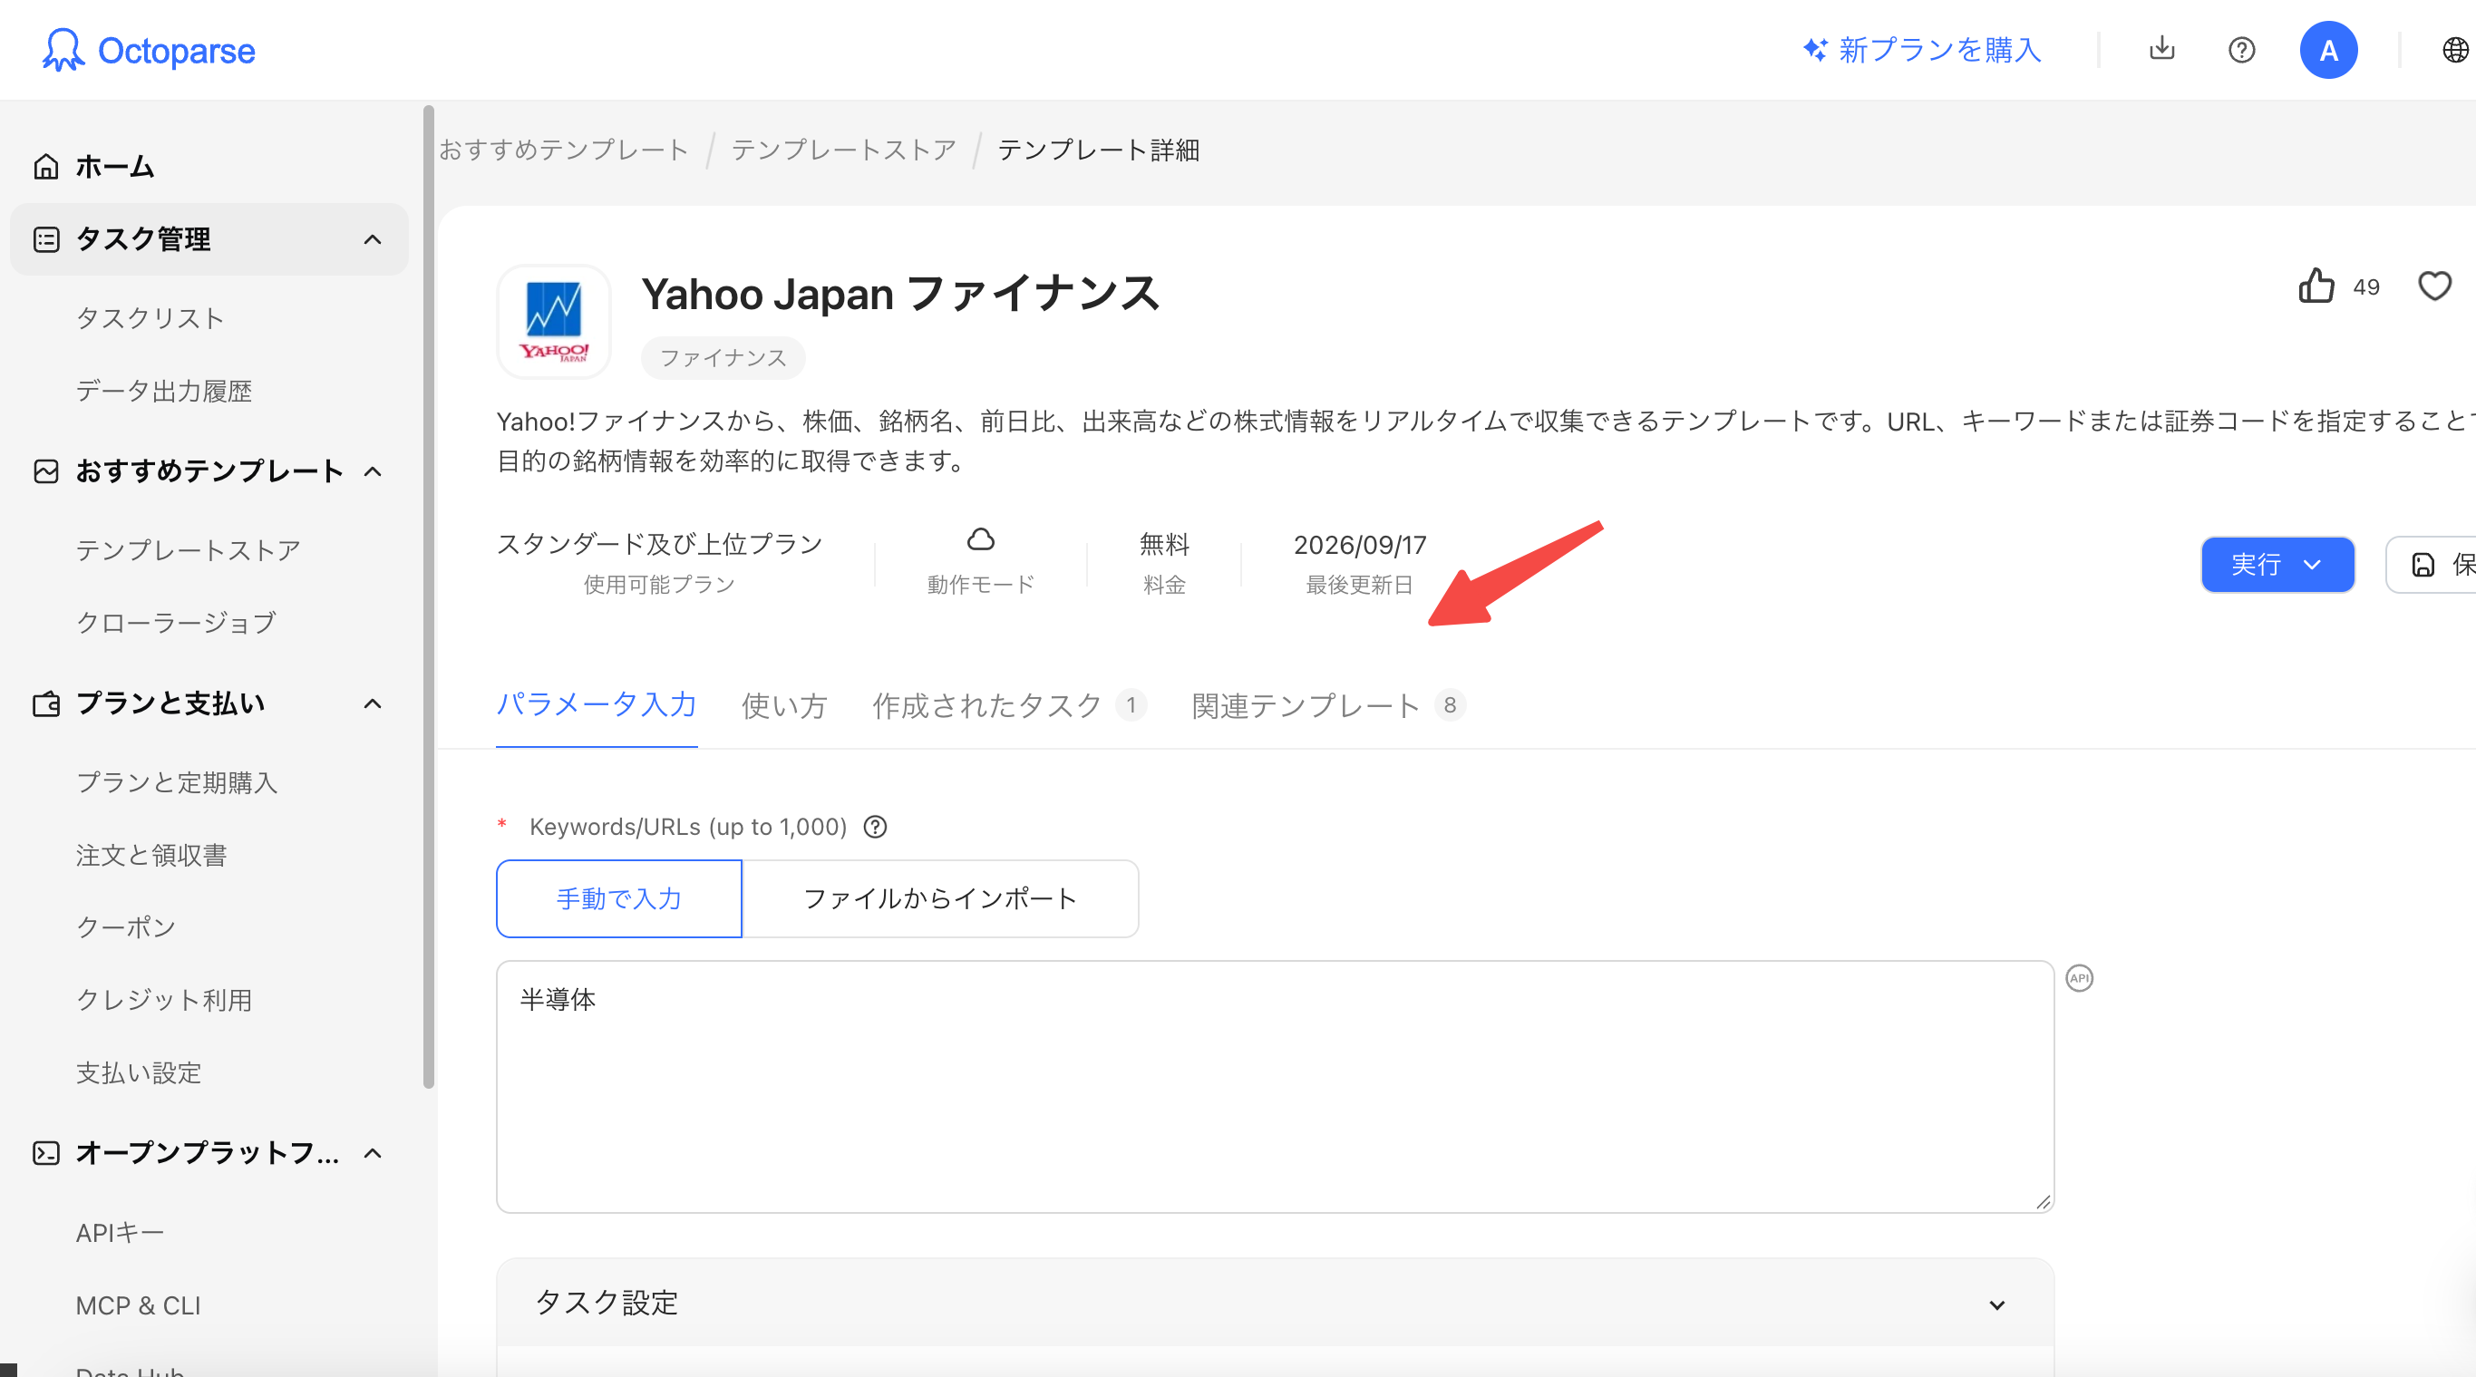Open MCP & CLI in sidebar

tap(139, 1306)
